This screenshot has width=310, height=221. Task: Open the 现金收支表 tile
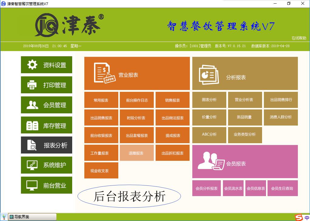click(101, 171)
